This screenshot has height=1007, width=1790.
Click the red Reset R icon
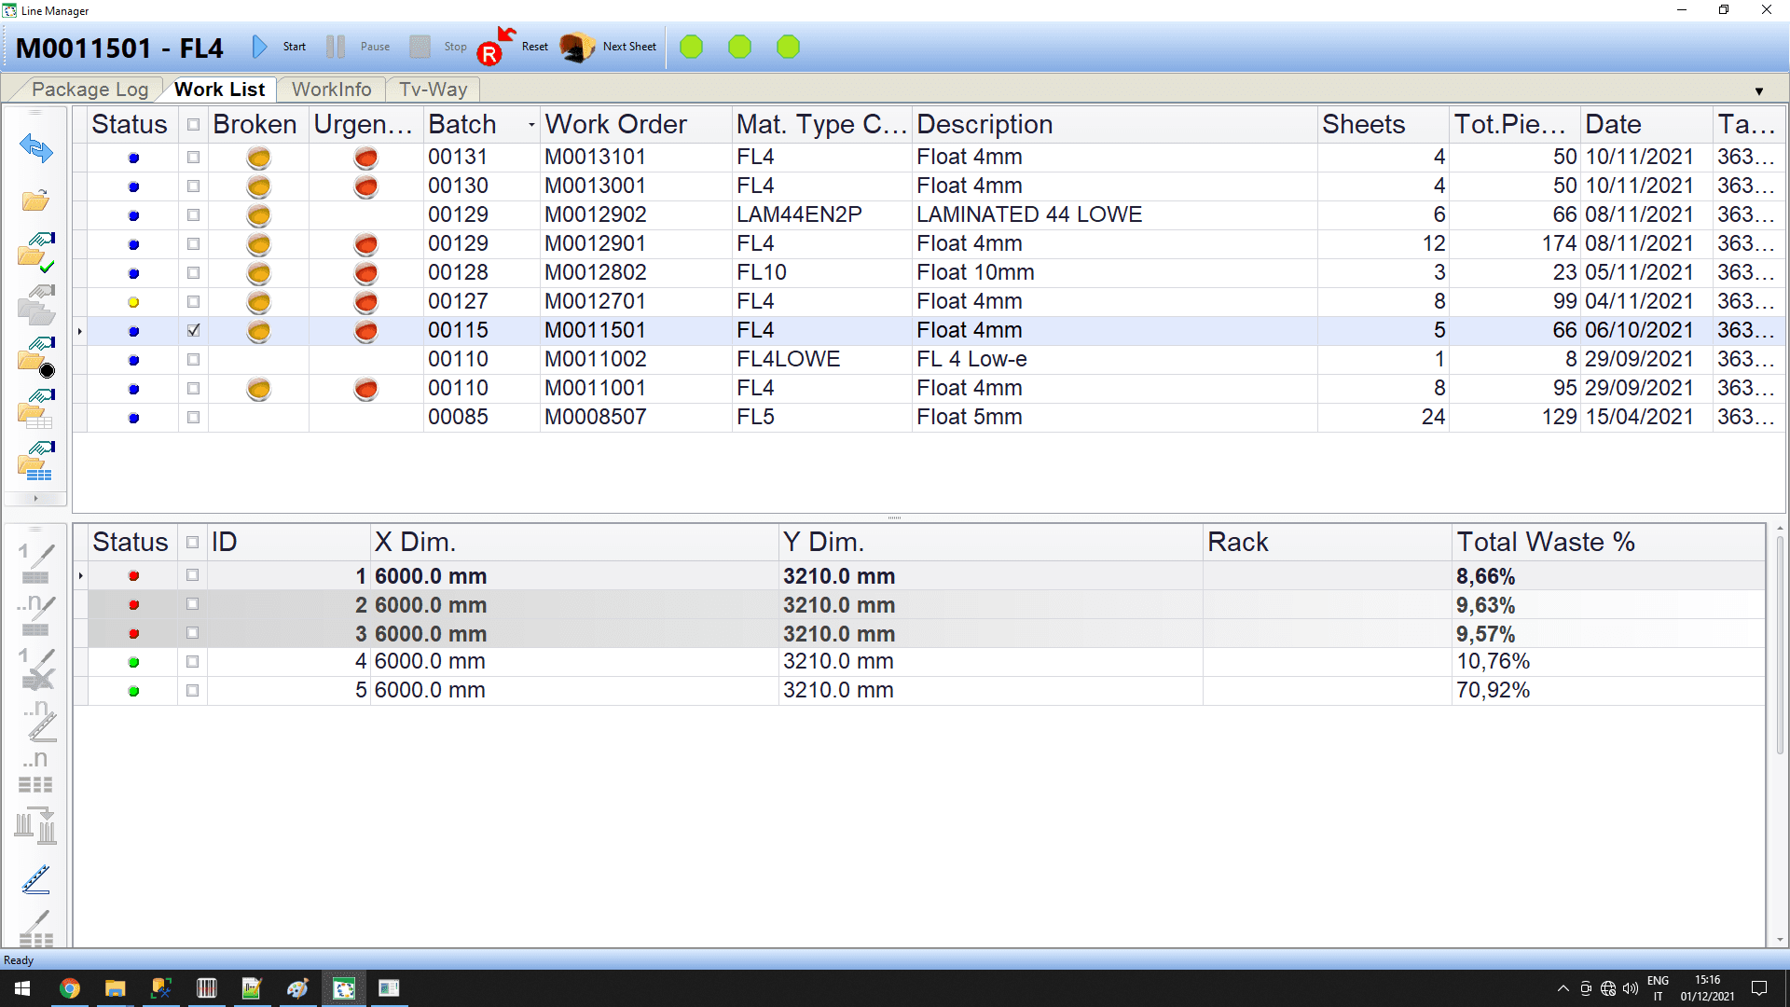(495, 47)
